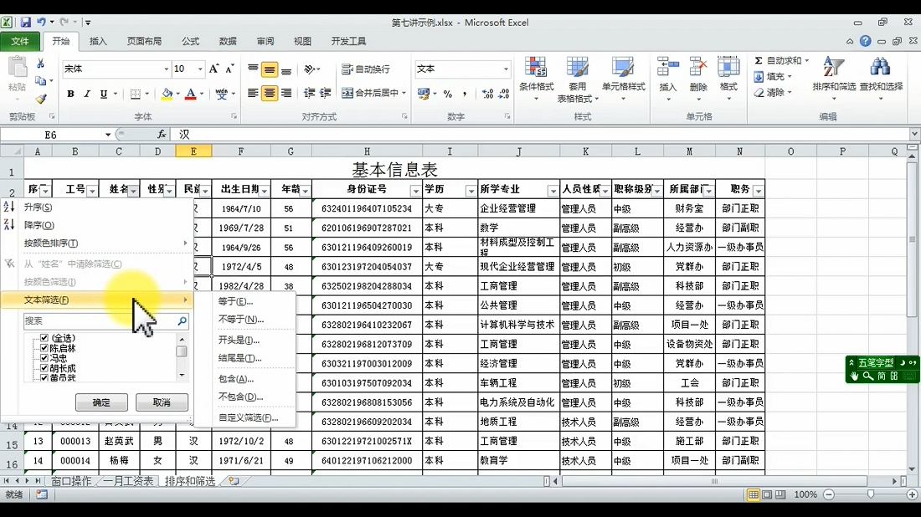Click the Align text left icon

(x=253, y=94)
